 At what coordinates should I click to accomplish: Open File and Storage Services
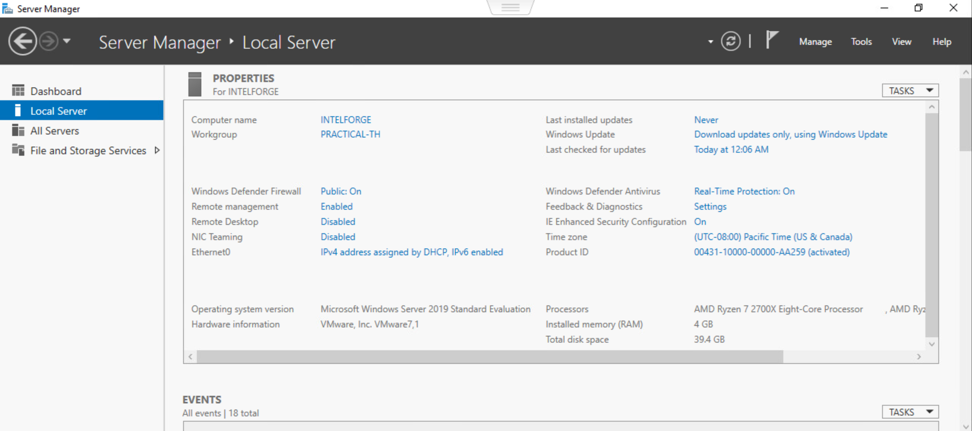coord(82,150)
